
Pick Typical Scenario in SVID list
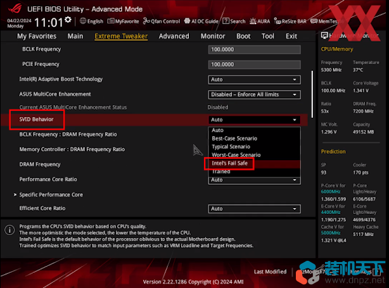pos(231,146)
